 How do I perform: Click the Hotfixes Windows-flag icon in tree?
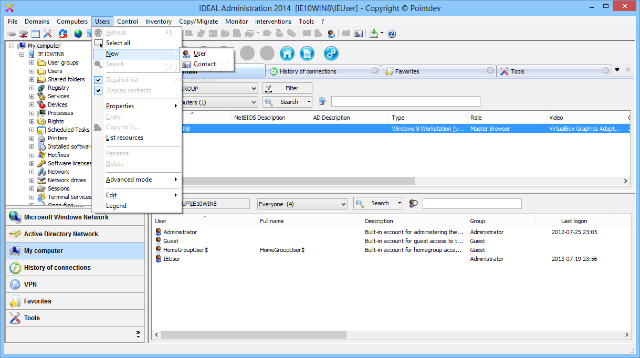[x=41, y=155]
